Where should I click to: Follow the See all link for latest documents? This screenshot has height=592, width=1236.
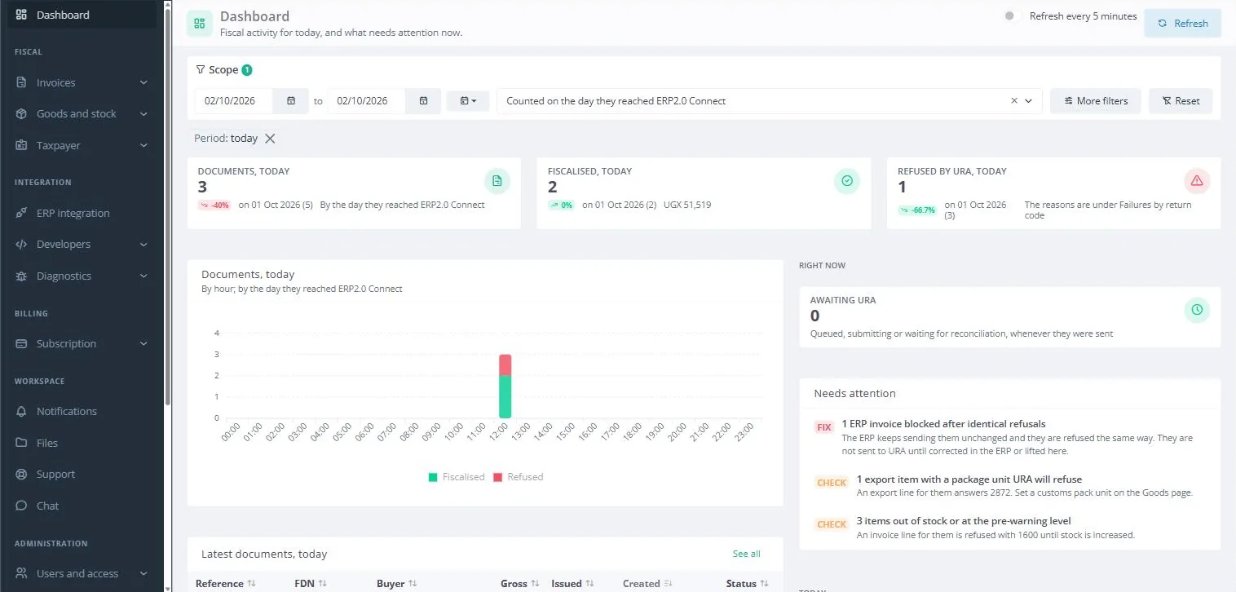coord(746,554)
